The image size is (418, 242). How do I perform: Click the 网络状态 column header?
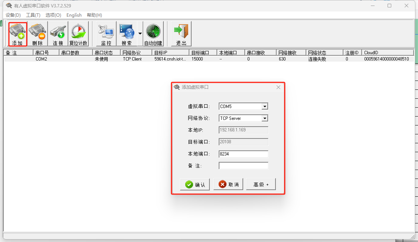pos(324,52)
